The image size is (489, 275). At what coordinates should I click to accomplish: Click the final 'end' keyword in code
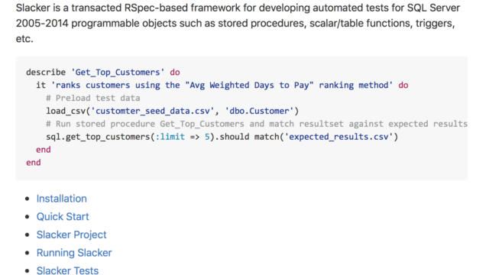pyautogui.click(x=34, y=163)
